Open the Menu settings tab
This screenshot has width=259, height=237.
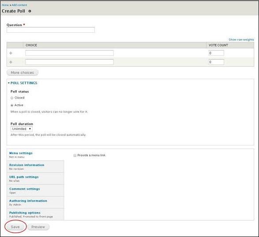click(x=35, y=155)
